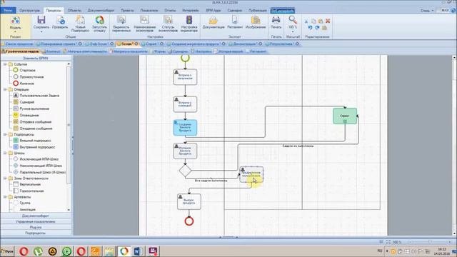
Task: Expand the Документооборот palette section
Action: coord(36,216)
